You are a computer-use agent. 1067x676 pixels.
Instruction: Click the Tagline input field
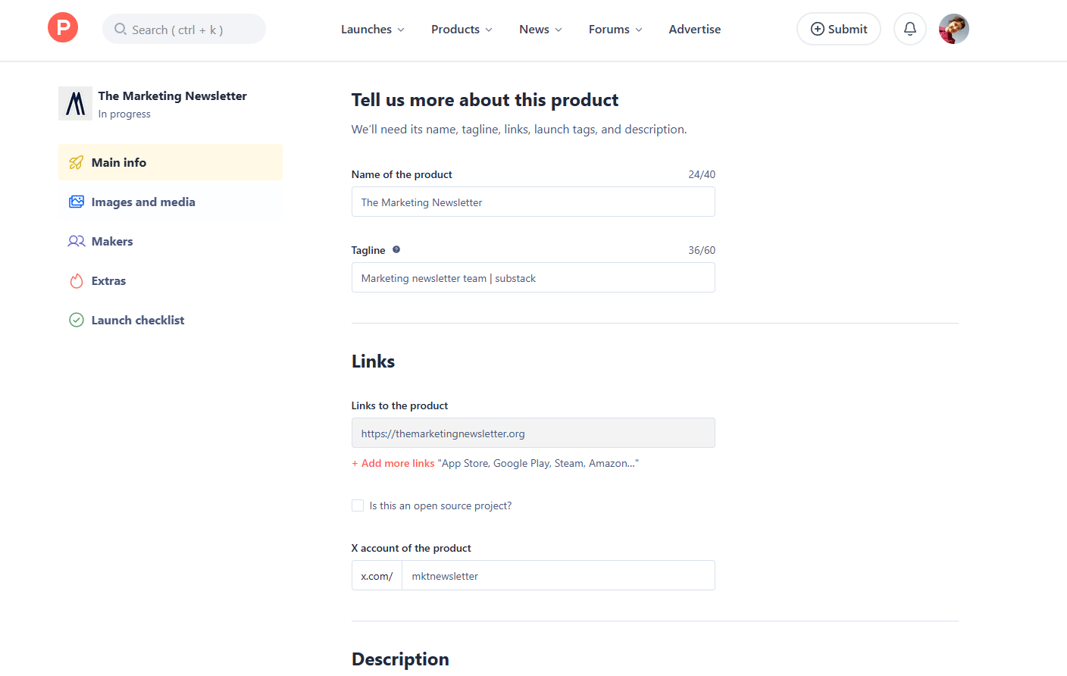(533, 277)
